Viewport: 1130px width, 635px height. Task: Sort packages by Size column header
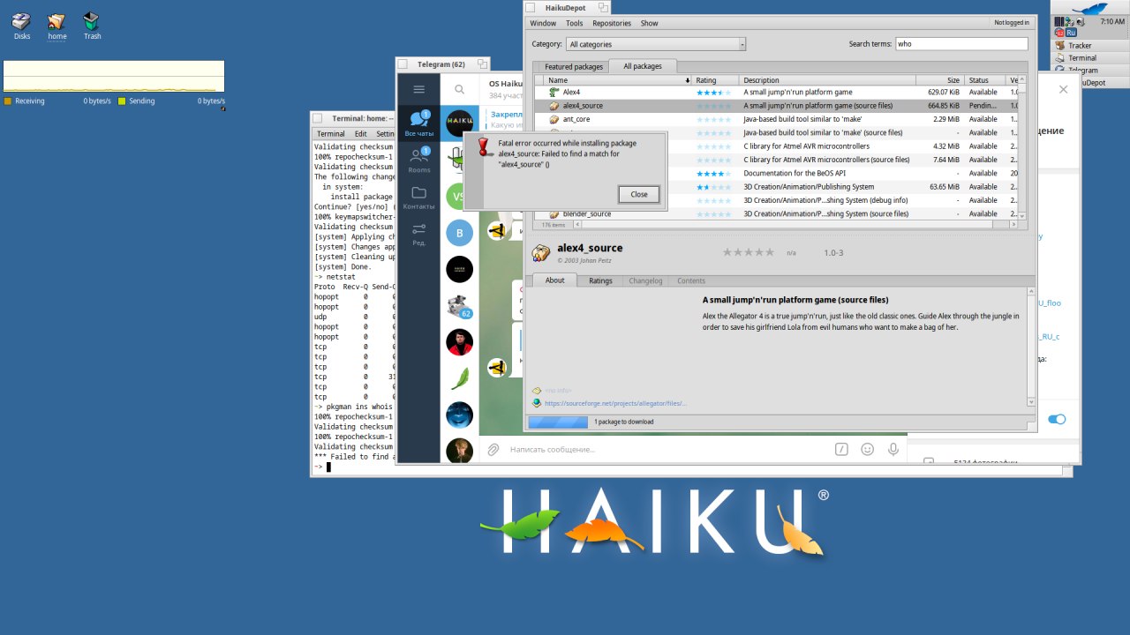pyautogui.click(x=939, y=80)
